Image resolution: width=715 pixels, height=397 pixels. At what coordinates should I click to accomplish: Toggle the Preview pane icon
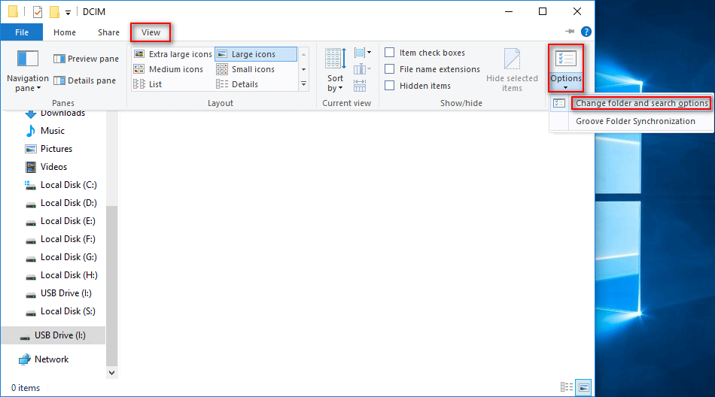pos(86,59)
